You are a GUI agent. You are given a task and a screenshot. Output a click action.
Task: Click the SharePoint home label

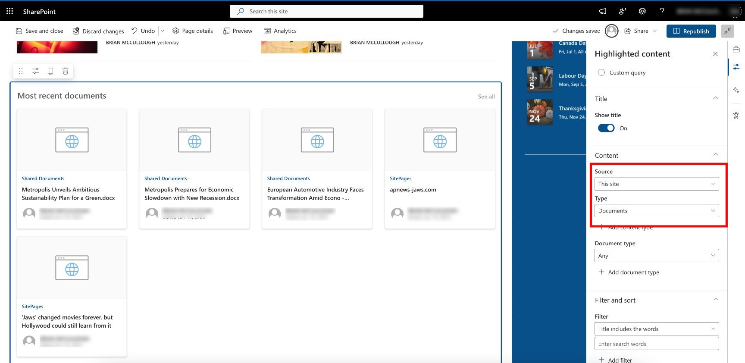tap(39, 12)
